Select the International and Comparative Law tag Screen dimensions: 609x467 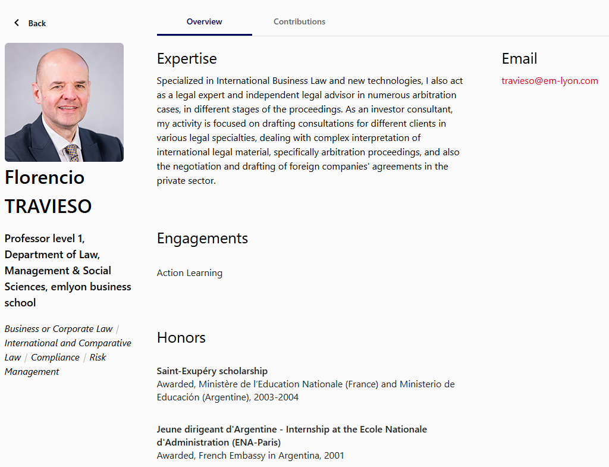pyautogui.click(x=68, y=343)
